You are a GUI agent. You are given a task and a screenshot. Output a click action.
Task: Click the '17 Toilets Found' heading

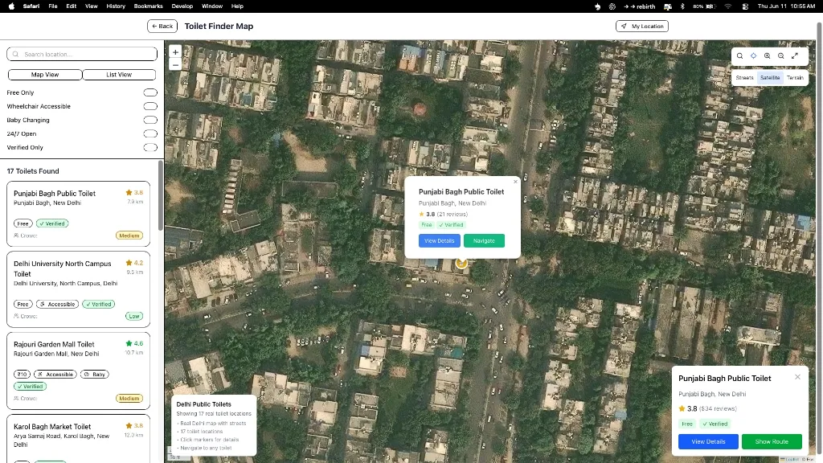tap(33, 171)
